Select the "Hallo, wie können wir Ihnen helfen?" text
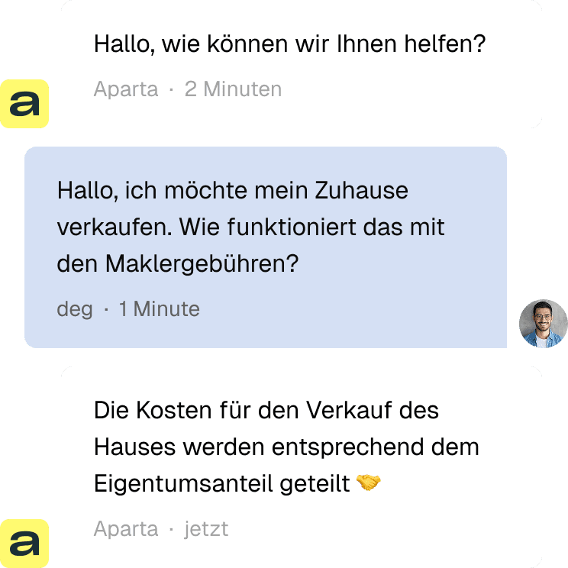568x568 pixels. pos(289,44)
